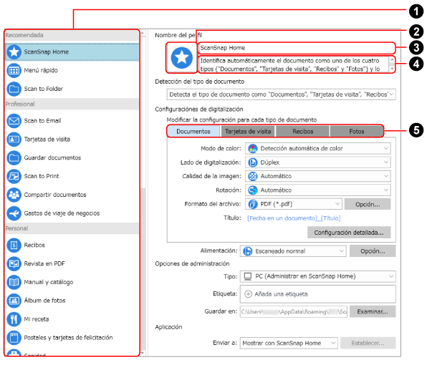
Task: Select the Menú rápido profile icon
Action: pyautogui.click(x=14, y=70)
